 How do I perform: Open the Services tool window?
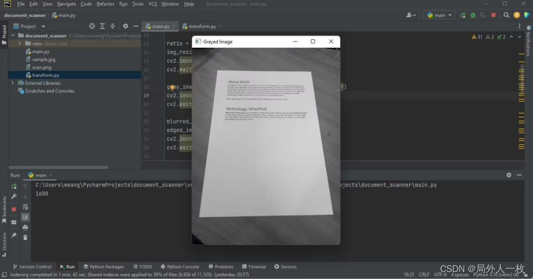[x=286, y=267]
